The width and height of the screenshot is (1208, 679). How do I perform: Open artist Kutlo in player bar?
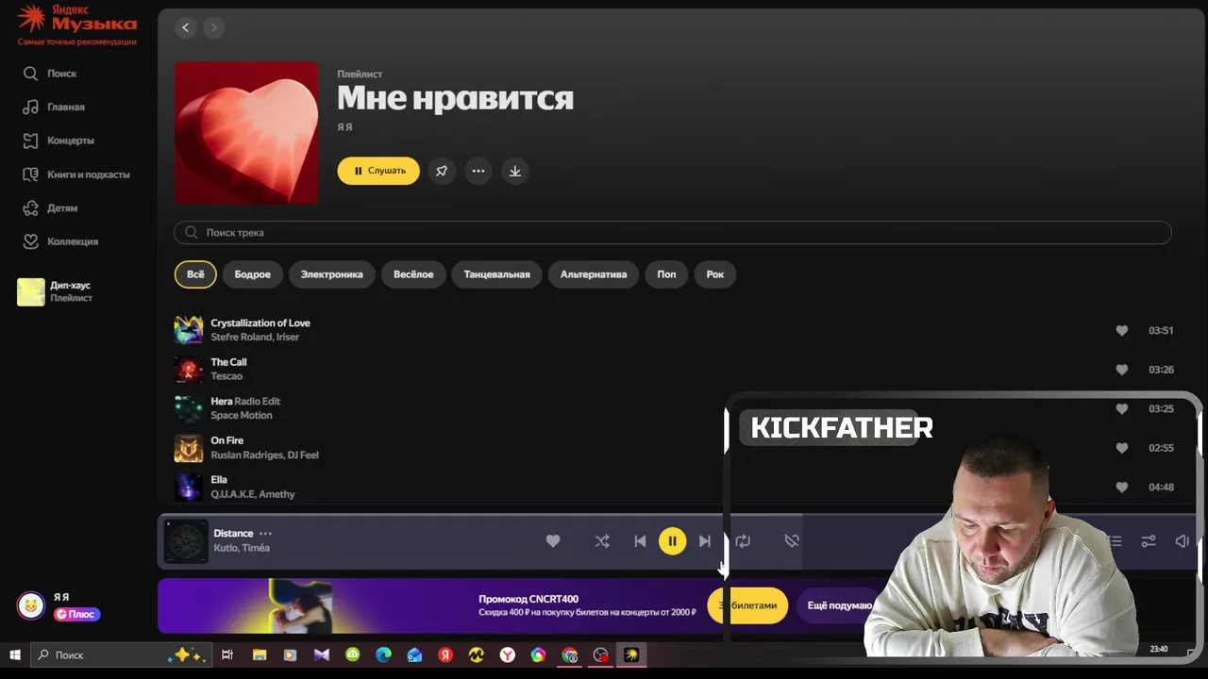coord(225,548)
